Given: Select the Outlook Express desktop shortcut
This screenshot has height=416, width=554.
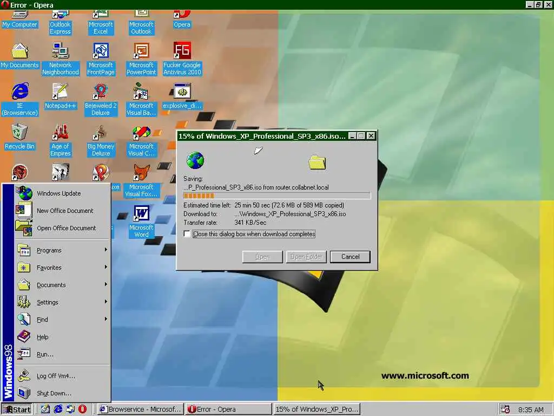Looking at the screenshot, I should point(60,23).
